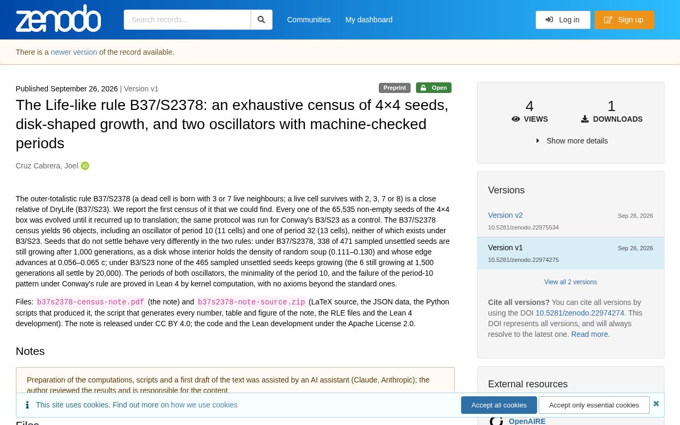680x425 pixels.
Task: Click the Zenodo logo
Action: coord(58,19)
